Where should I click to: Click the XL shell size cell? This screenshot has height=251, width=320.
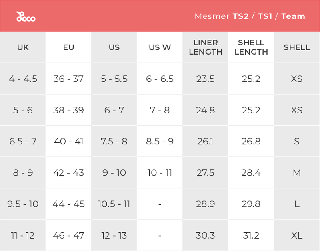(x=297, y=235)
